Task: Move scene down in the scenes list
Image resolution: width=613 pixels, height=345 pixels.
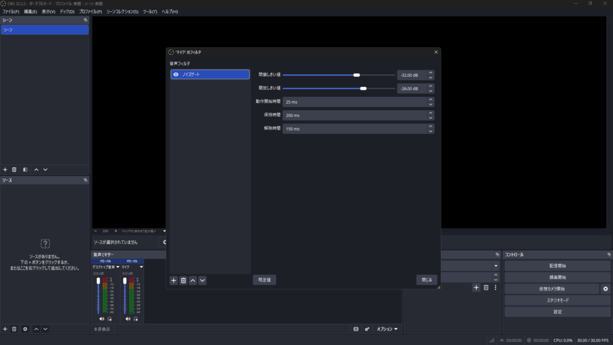Action: pos(45,170)
